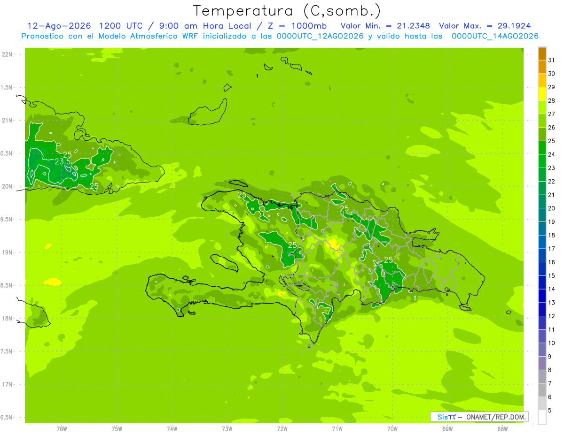Viewport: 564px width, 435px height.
Task: Click the "Temperatura (C,somb.)" map title
Action: [287, 11]
